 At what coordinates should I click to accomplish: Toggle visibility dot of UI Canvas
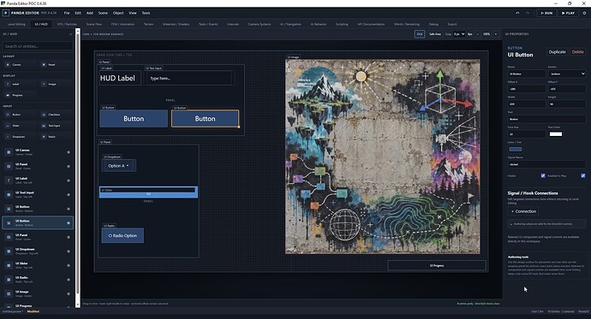point(69,152)
